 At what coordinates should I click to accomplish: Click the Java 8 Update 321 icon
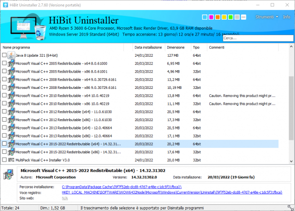(x=11, y=55)
